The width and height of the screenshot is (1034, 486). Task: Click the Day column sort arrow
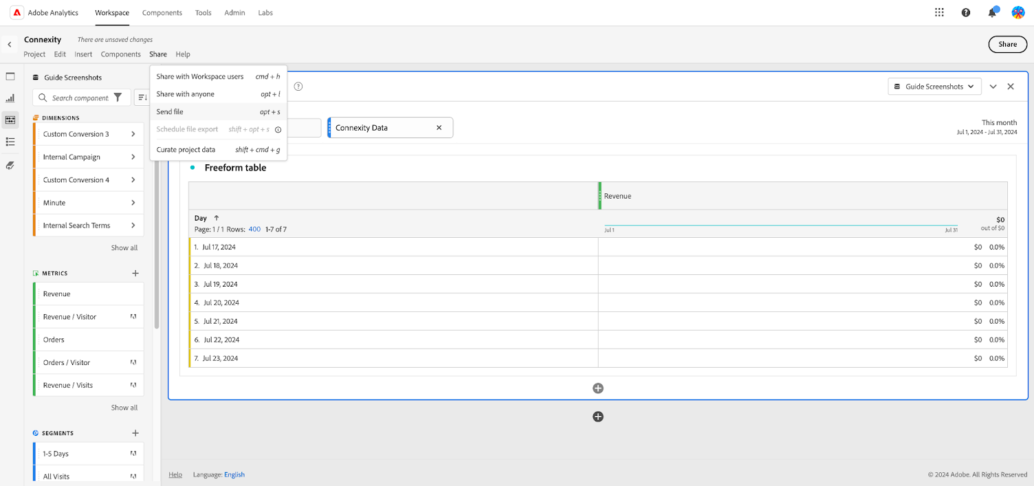tap(217, 218)
